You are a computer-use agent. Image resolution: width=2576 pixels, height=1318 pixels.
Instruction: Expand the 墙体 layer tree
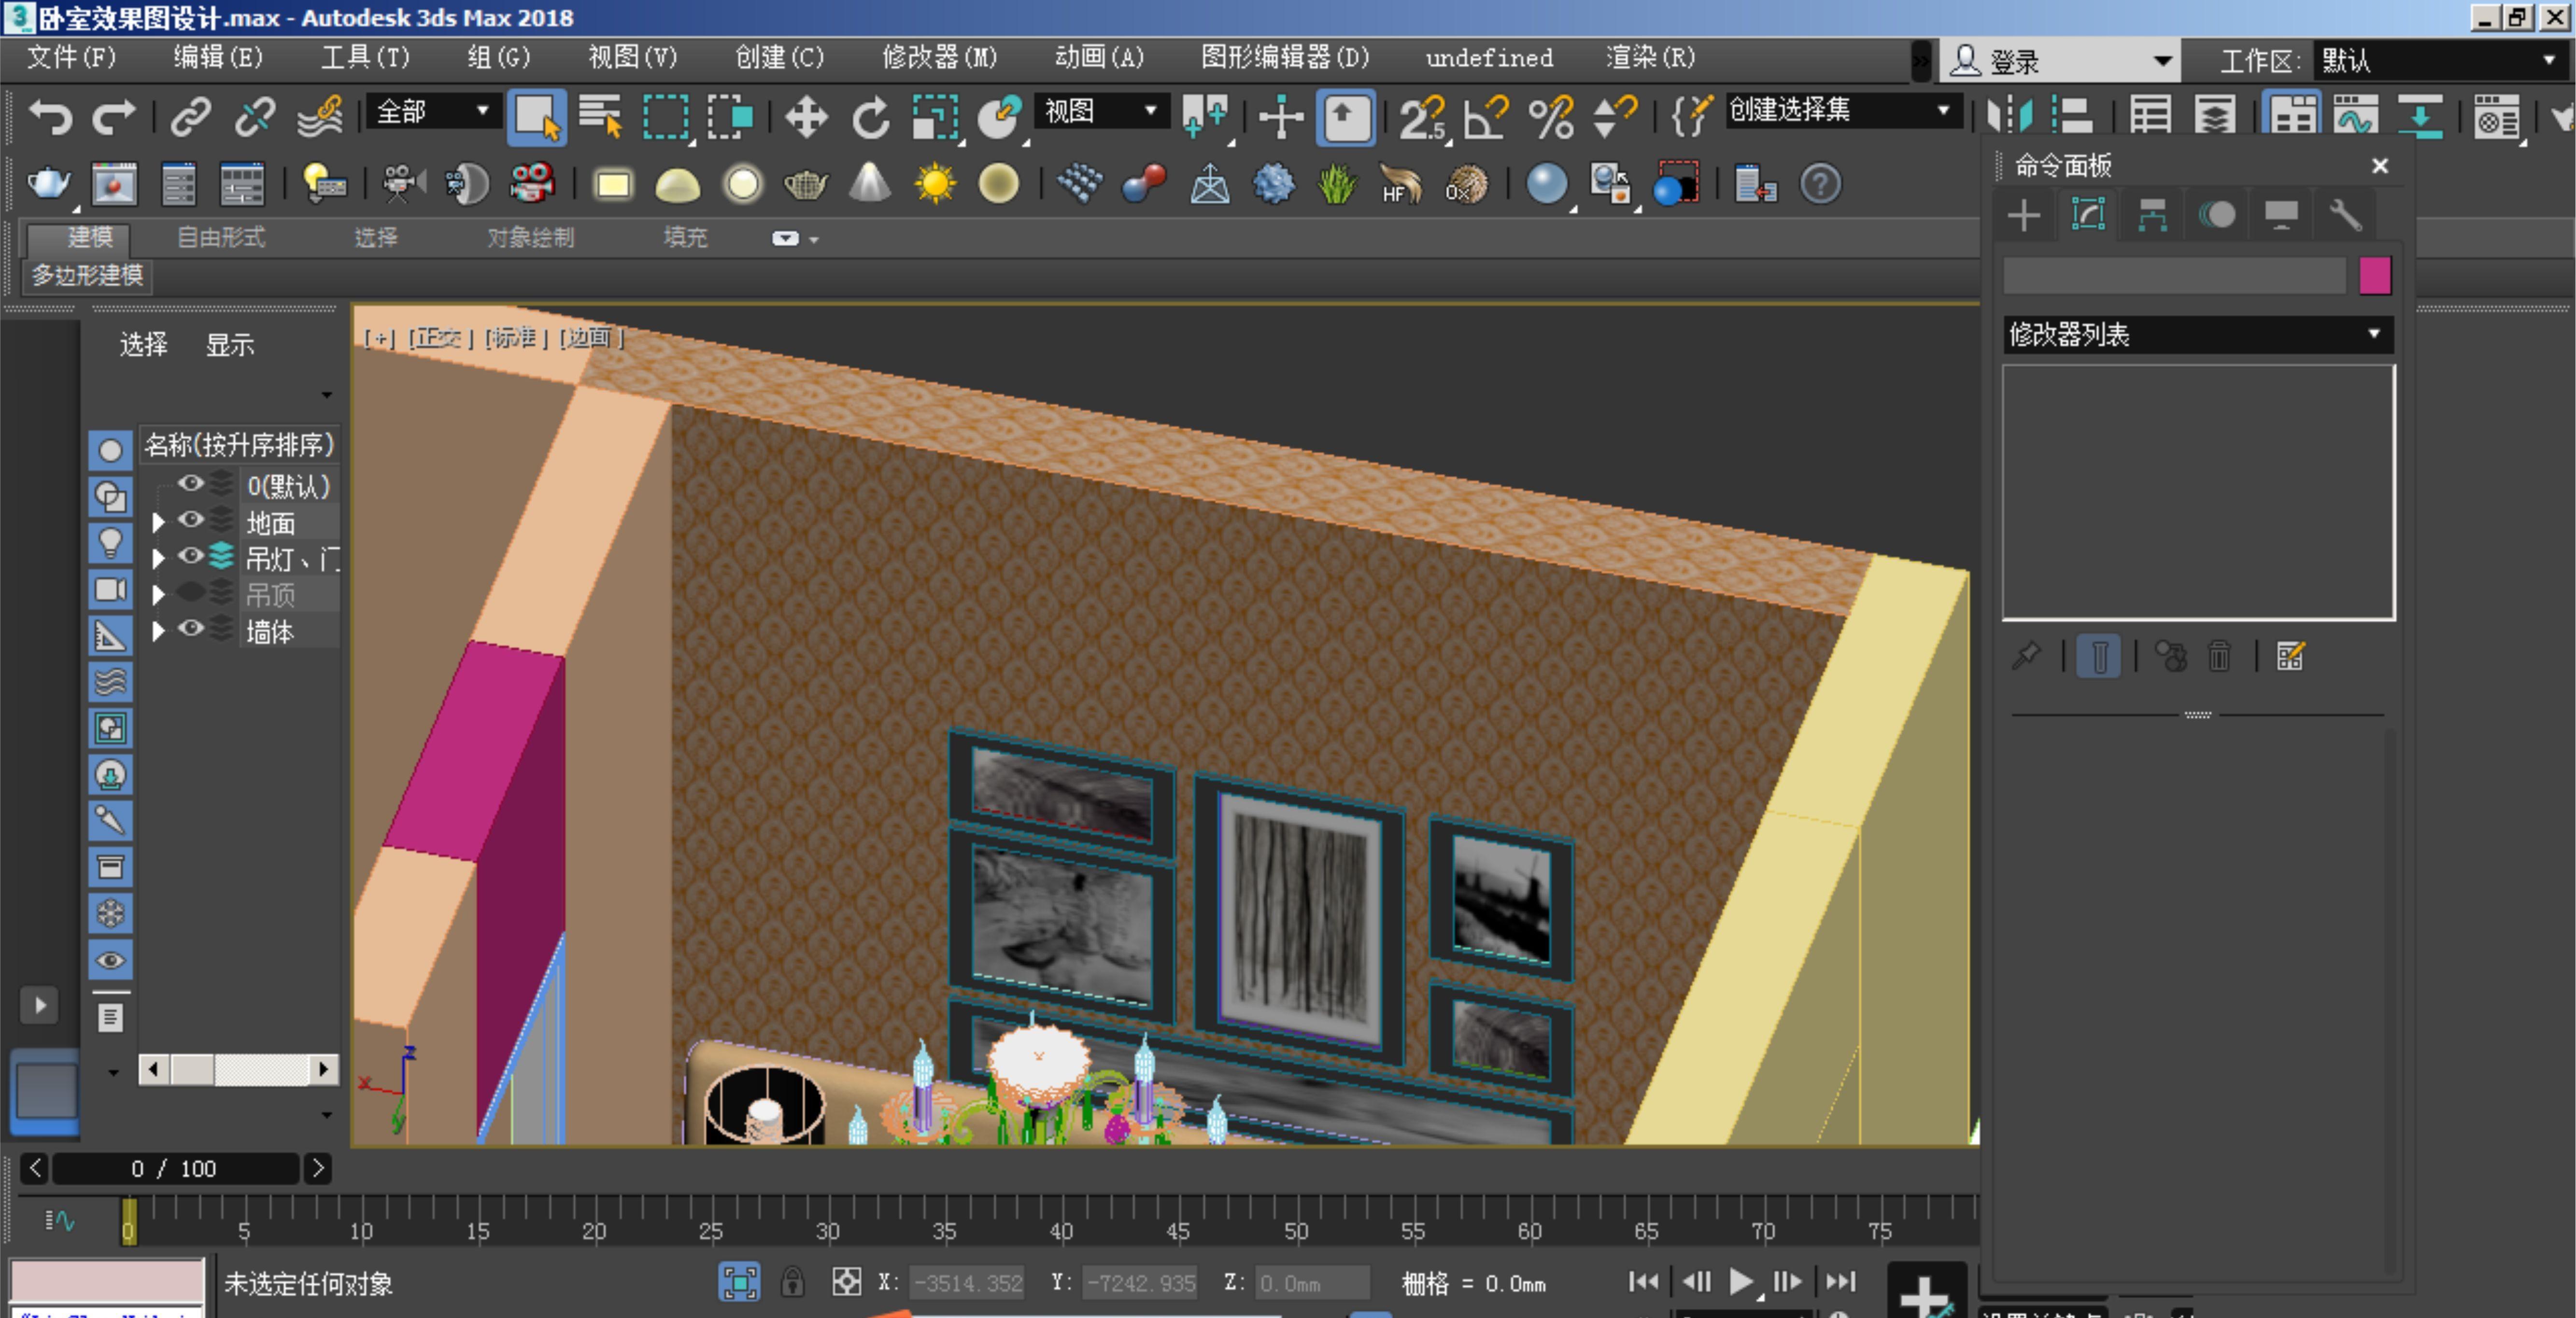coord(158,631)
